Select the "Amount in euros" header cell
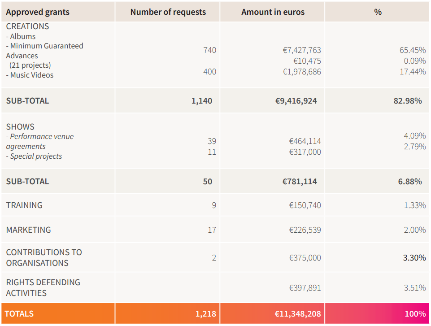 (273, 12)
